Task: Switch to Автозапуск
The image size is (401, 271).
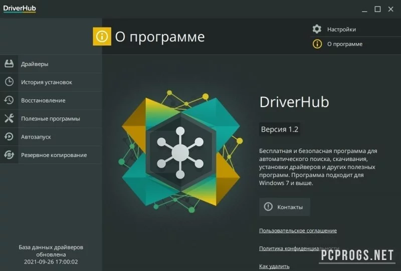Action: pos(51,137)
